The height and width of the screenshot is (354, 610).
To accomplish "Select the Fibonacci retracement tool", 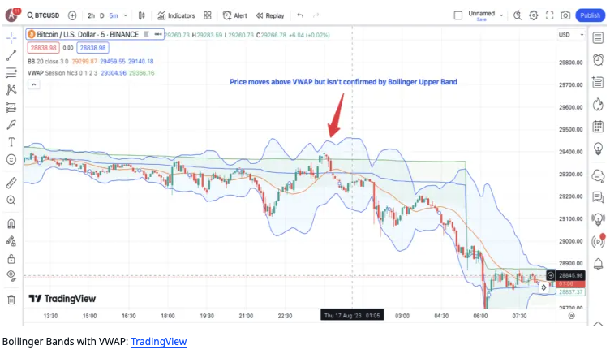I will [11, 72].
